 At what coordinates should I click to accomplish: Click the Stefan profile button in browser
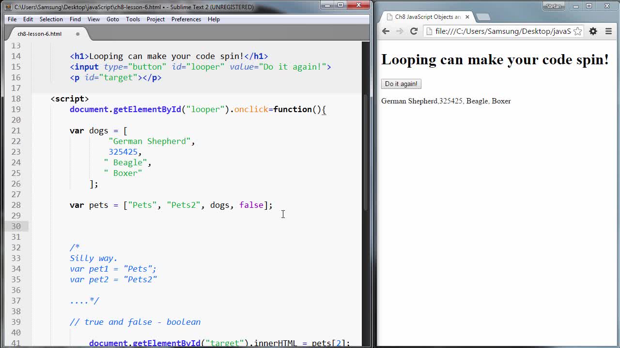click(x=554, y=6)
